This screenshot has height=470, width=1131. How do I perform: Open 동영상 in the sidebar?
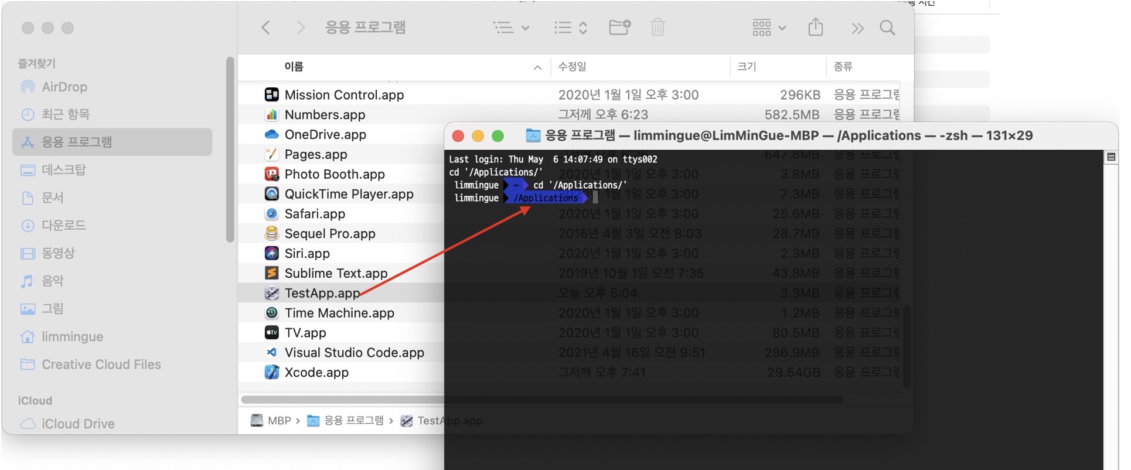[x=58, y=253]
